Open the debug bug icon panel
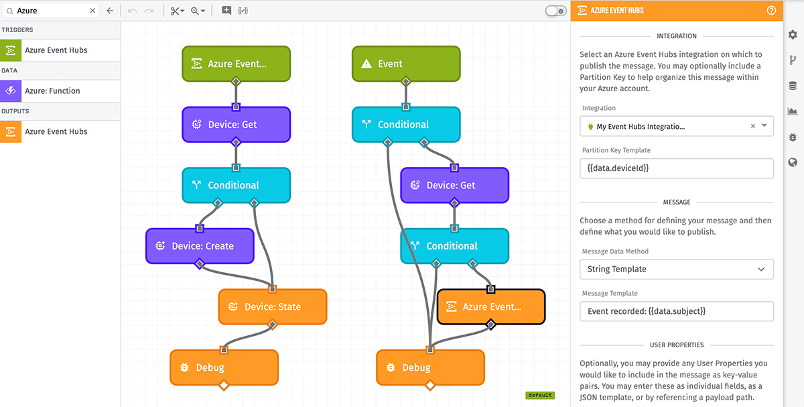The width and height of the screenshot is (804, 407). click(x=793, y=137)
